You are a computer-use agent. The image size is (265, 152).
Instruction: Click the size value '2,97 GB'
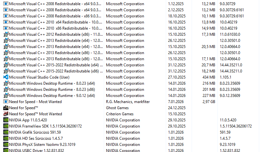(209, 102)
